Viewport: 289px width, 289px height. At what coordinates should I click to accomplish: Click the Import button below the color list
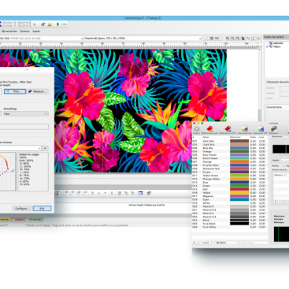tap(206, 243)
